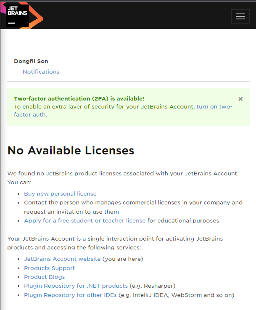Click the No Available Licenses heading
This screenshot has width=256, height=310.
click(71, 151)
